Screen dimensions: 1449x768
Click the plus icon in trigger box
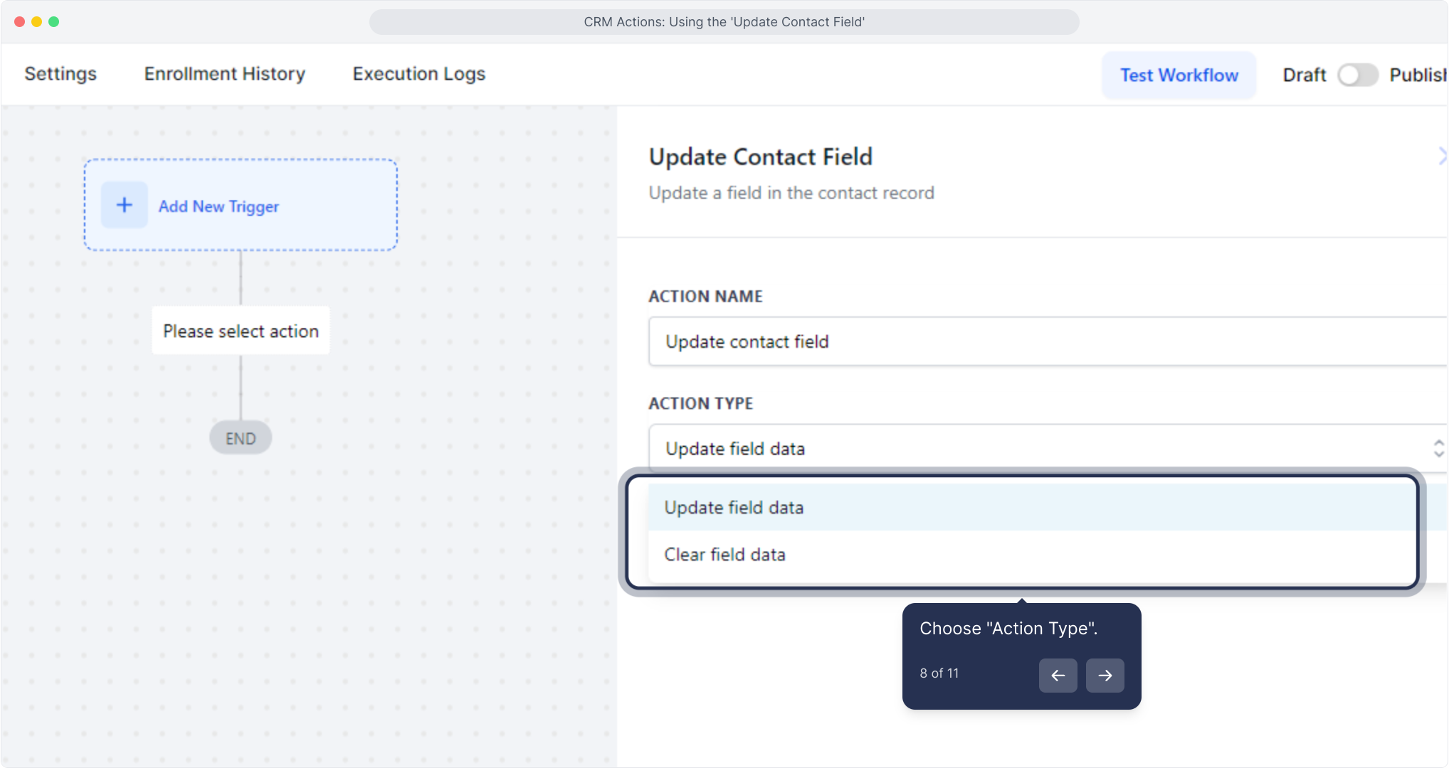[x=125, y=206]
